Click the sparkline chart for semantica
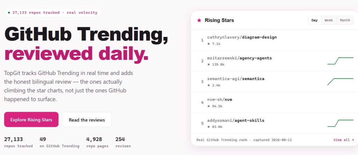 [340, 82]
